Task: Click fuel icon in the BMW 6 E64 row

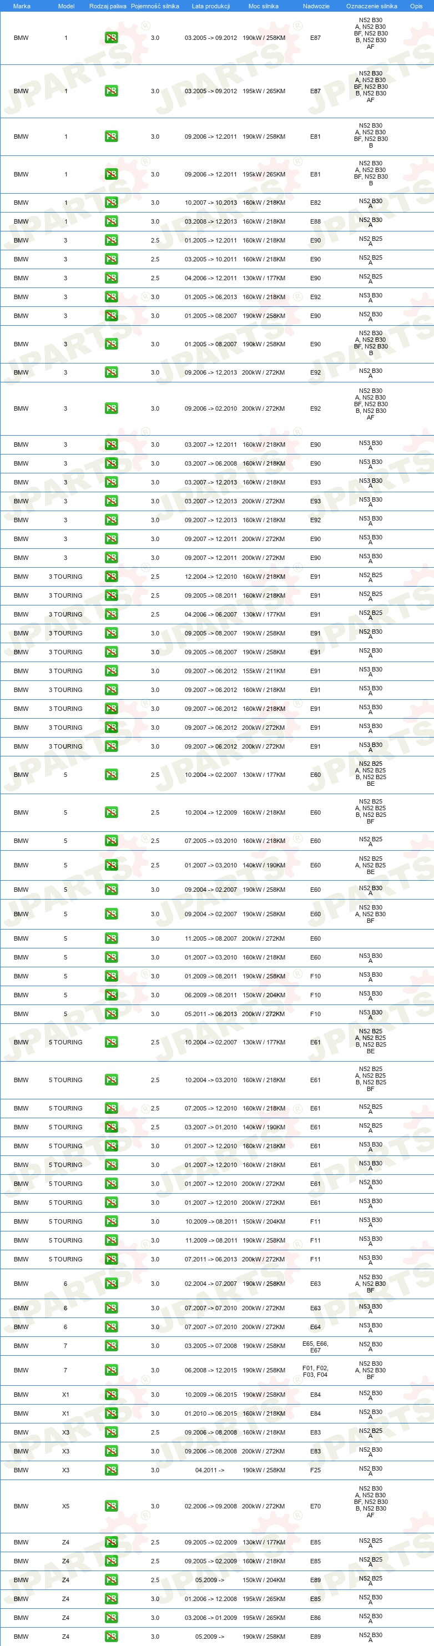Action: click(111, 1326)
